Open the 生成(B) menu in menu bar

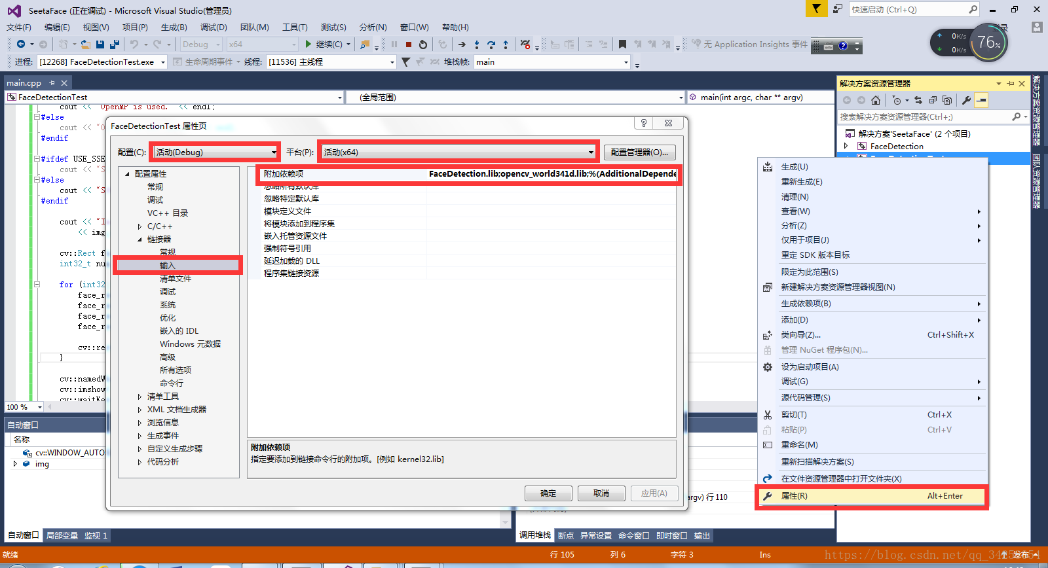tap(174, 27)
